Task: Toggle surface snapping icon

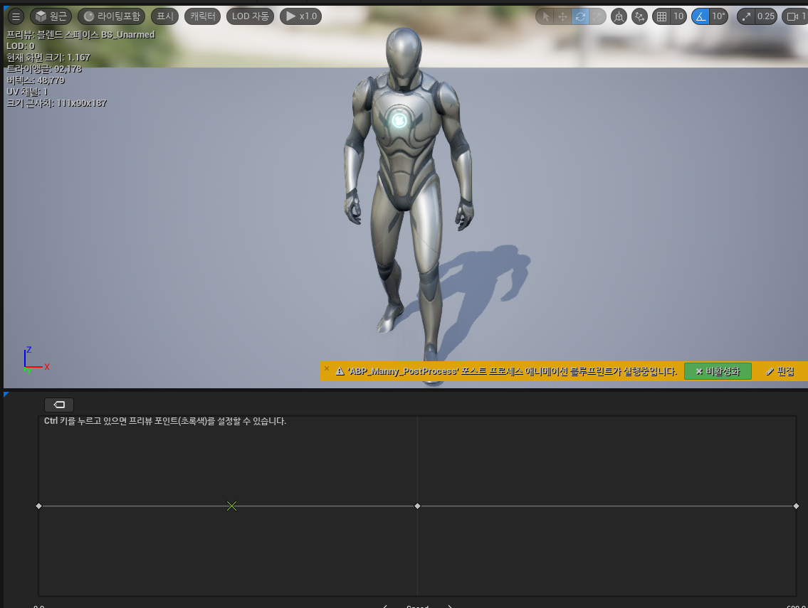Action: [x=639, y=16]
